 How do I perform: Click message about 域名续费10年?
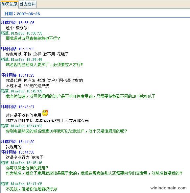click(x=66, y=131)
